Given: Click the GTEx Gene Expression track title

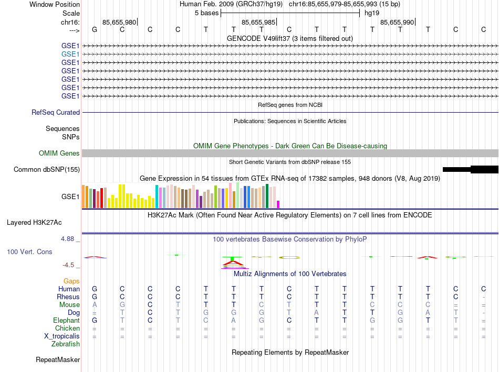Looking at the screenshot, I should pyautogui.click(x=290, y=178).
